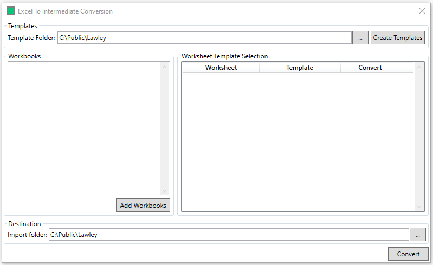Browse for the import folder with ellipsis button
433x265 pixels.
pyautogui.click(x=418, y=235)
